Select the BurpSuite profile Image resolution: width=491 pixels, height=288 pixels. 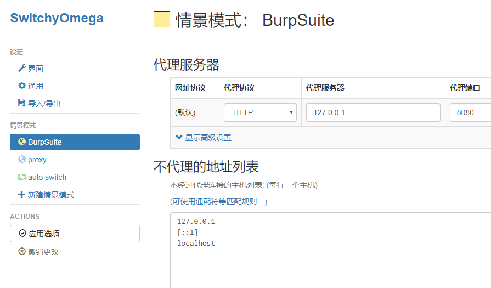tap(75, 142)
